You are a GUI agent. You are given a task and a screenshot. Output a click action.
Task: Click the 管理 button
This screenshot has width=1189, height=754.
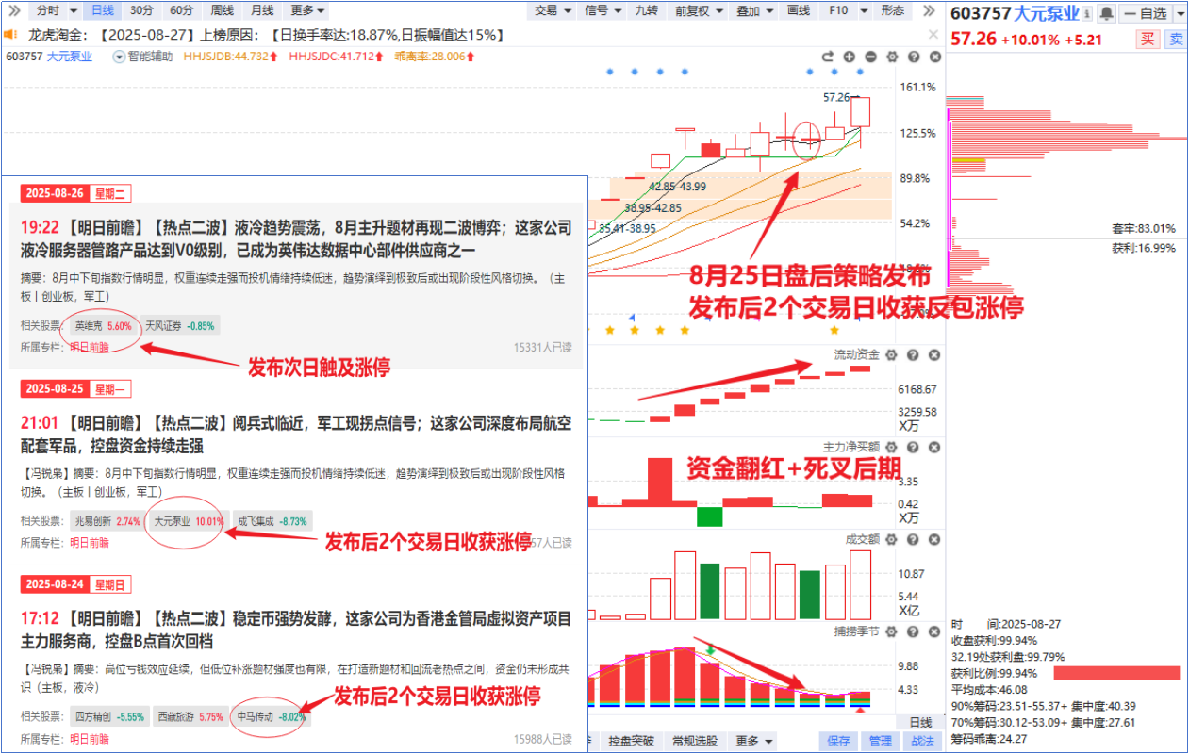[881, 741]
